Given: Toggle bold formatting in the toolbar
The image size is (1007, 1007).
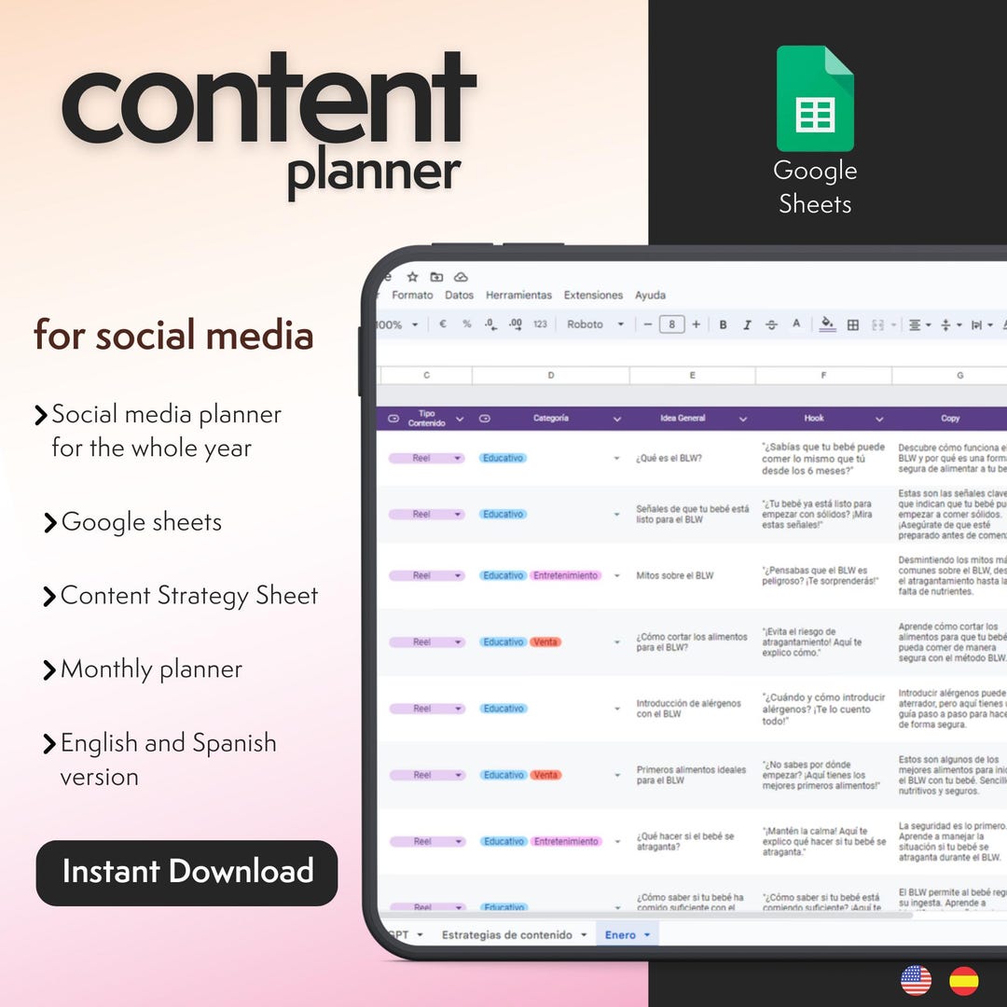Looking at the screenshot, I should (x=723, y=324).
